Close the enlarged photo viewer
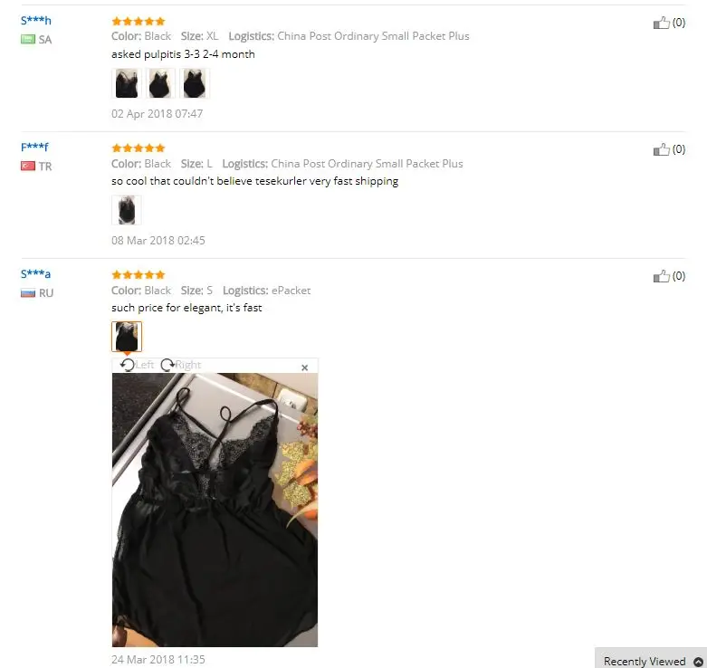Image resolution: width=707 pixels, height=668 pixels. pyautogui.click(x=304, y=367)
